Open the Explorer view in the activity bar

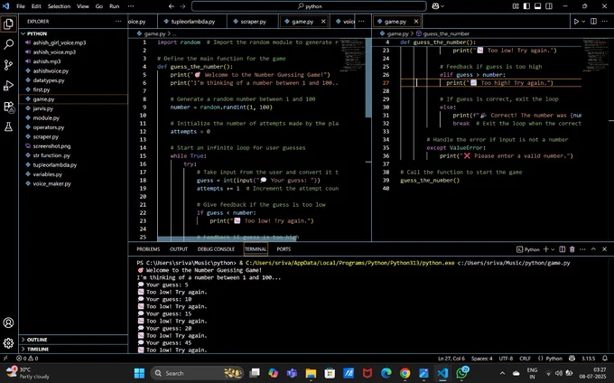[8, 23]
